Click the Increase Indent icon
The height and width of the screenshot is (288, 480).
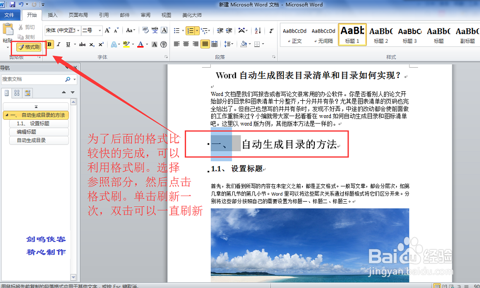coord(229,30)
